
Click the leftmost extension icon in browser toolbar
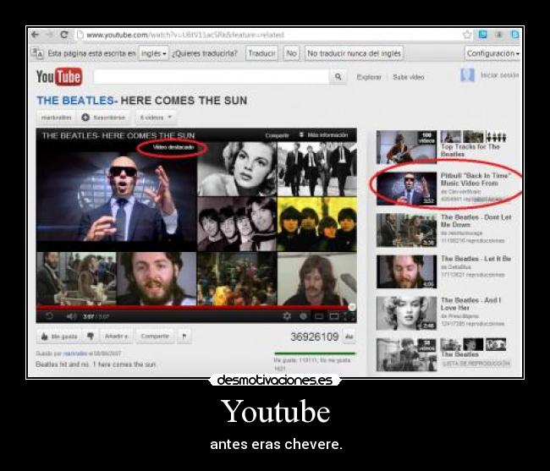coord(483,35)
